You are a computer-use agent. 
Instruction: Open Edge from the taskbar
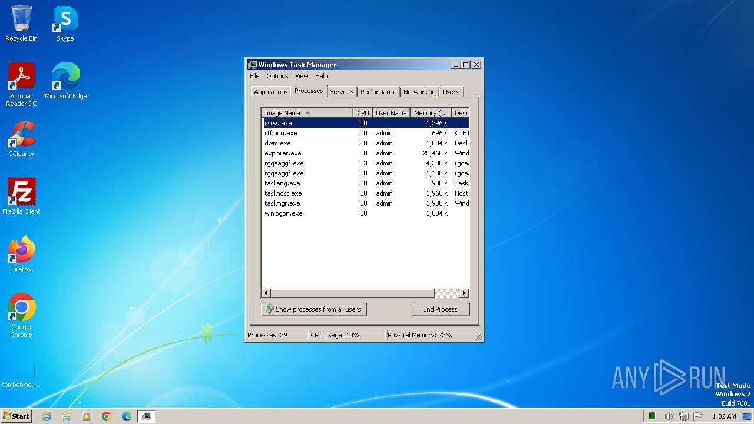click(x=127, y=416)
